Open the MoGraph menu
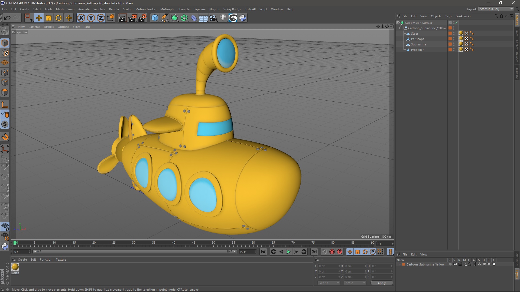 [x=167, y=9]
